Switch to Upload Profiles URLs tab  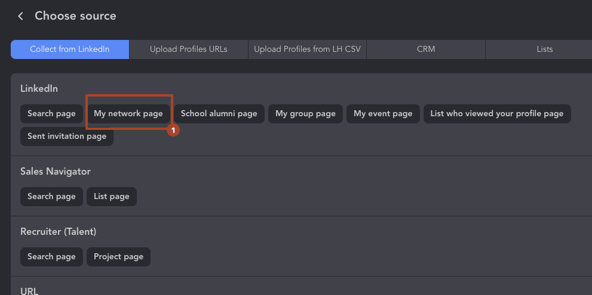click(188, 49)
